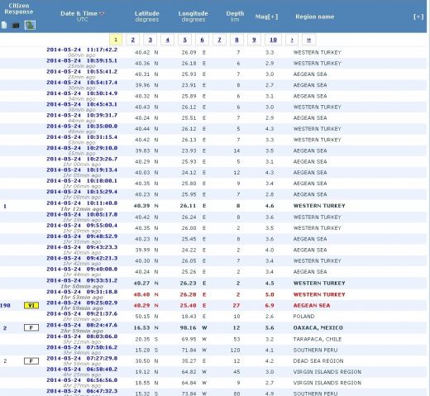This screenshot has width=430, height=396.
Task: Open event 2014-05-24 10:11:40.8
Action: (82, 203)
